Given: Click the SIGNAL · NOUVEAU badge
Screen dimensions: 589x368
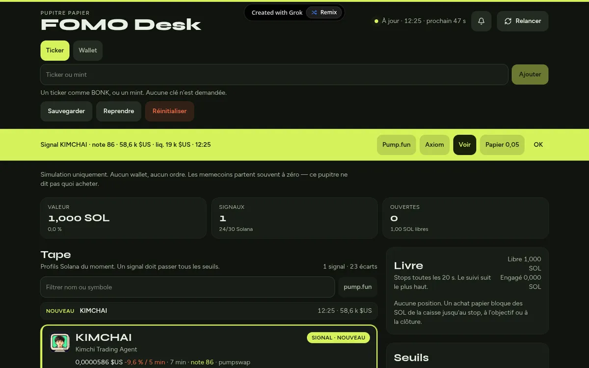Looking at the screenshot, I should [x=338, y=338].
